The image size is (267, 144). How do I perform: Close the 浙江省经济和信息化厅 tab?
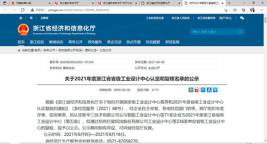coord(179,3)
